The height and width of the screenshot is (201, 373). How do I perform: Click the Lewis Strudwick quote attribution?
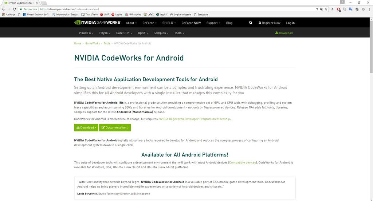[114, 194]
